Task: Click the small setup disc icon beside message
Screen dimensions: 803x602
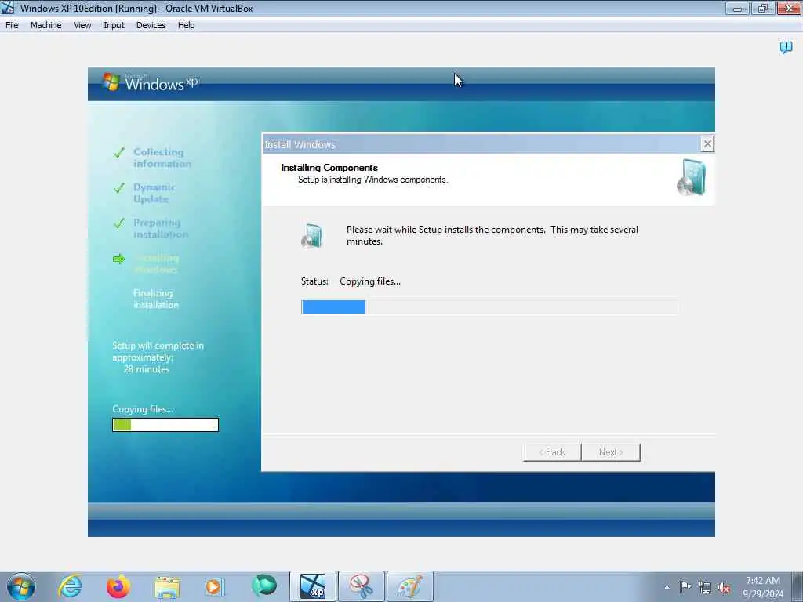Action: pyautogui.click(x=312, y=236)
